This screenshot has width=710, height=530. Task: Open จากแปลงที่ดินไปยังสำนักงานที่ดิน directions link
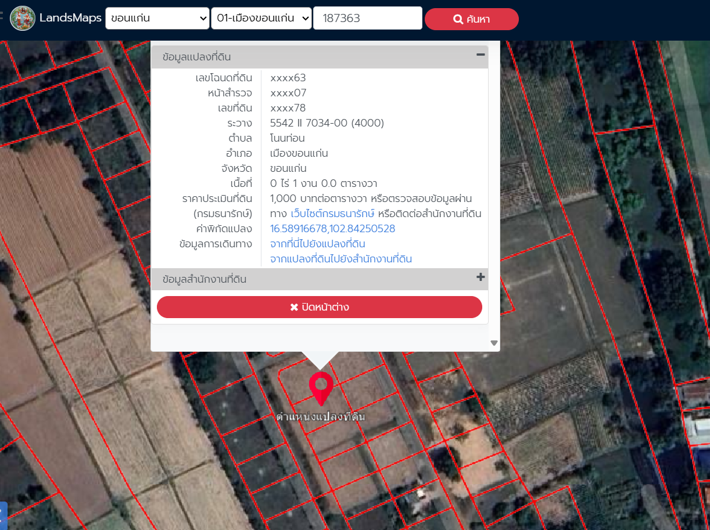pyautogui.click(x=340, y=259)
